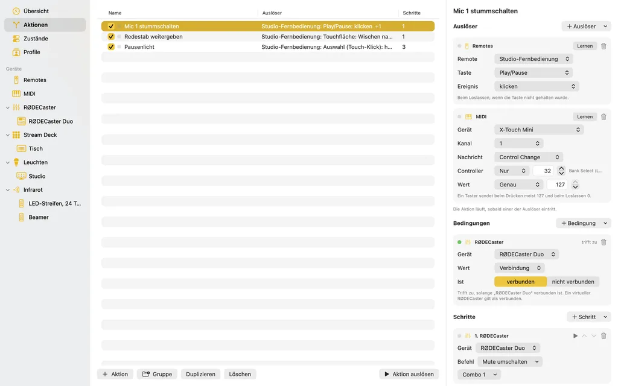The width and height of the screenshot is (618, 386).
Task: Select the Redestab weitergeben row name
Action: 153,37
